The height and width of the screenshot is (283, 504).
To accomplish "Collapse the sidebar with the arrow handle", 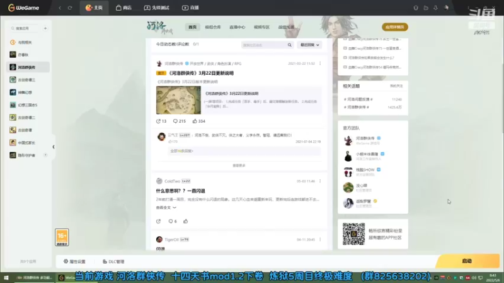I will point(54,147).
